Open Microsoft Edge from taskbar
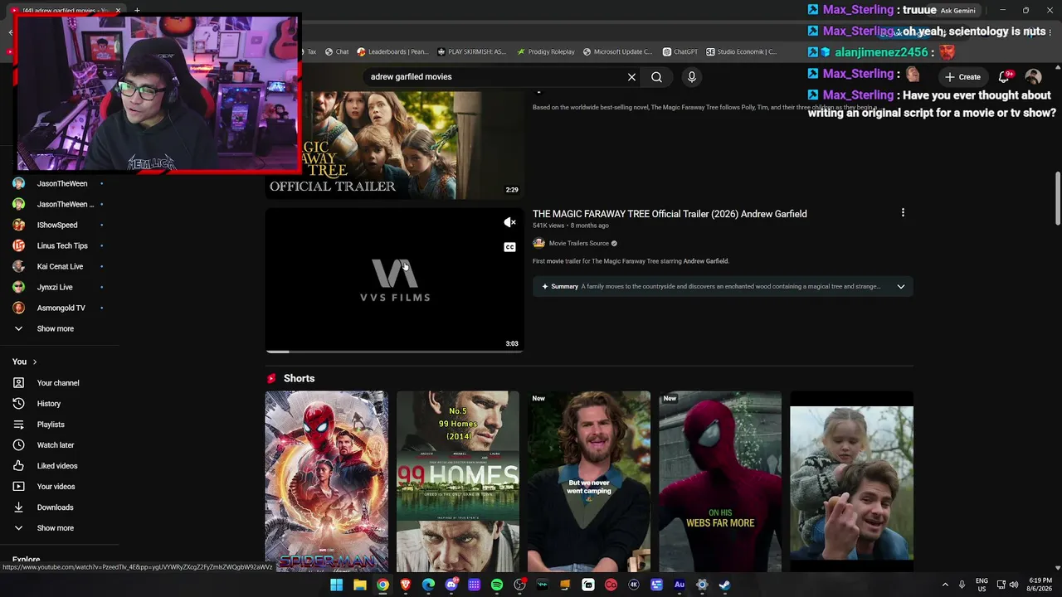The image size is (1062, 597). click(428, 585)
